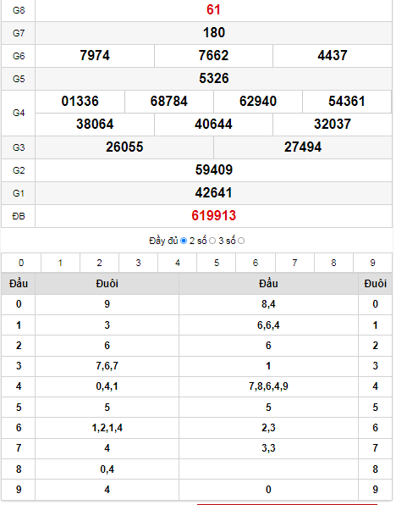Image resolution: width=396 pixels, height=505 pixels.
Task: Click the G1 prize number 42641
Action: [x=213, y=193]
